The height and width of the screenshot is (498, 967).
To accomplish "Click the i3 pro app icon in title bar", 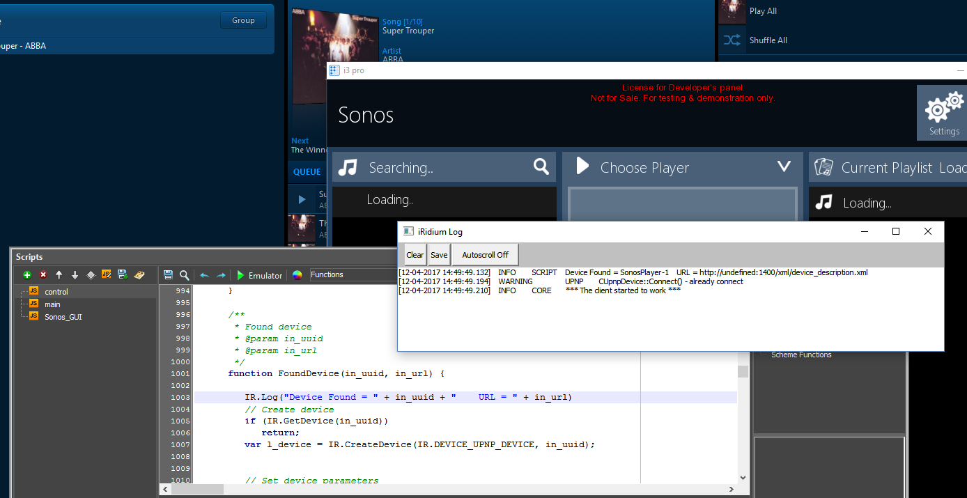I will tap(334, 70).
